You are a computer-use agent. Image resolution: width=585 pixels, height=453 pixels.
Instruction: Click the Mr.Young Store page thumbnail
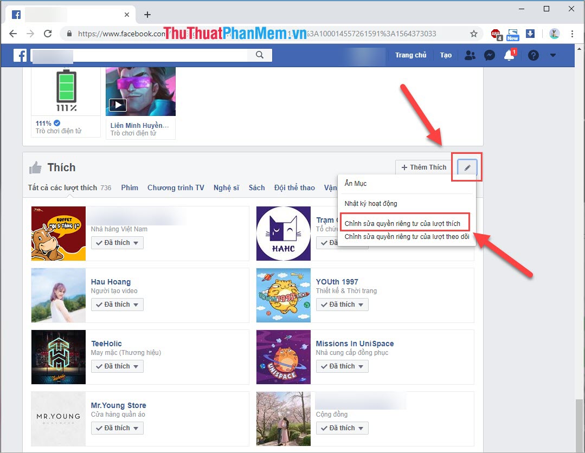pos(58,419)
